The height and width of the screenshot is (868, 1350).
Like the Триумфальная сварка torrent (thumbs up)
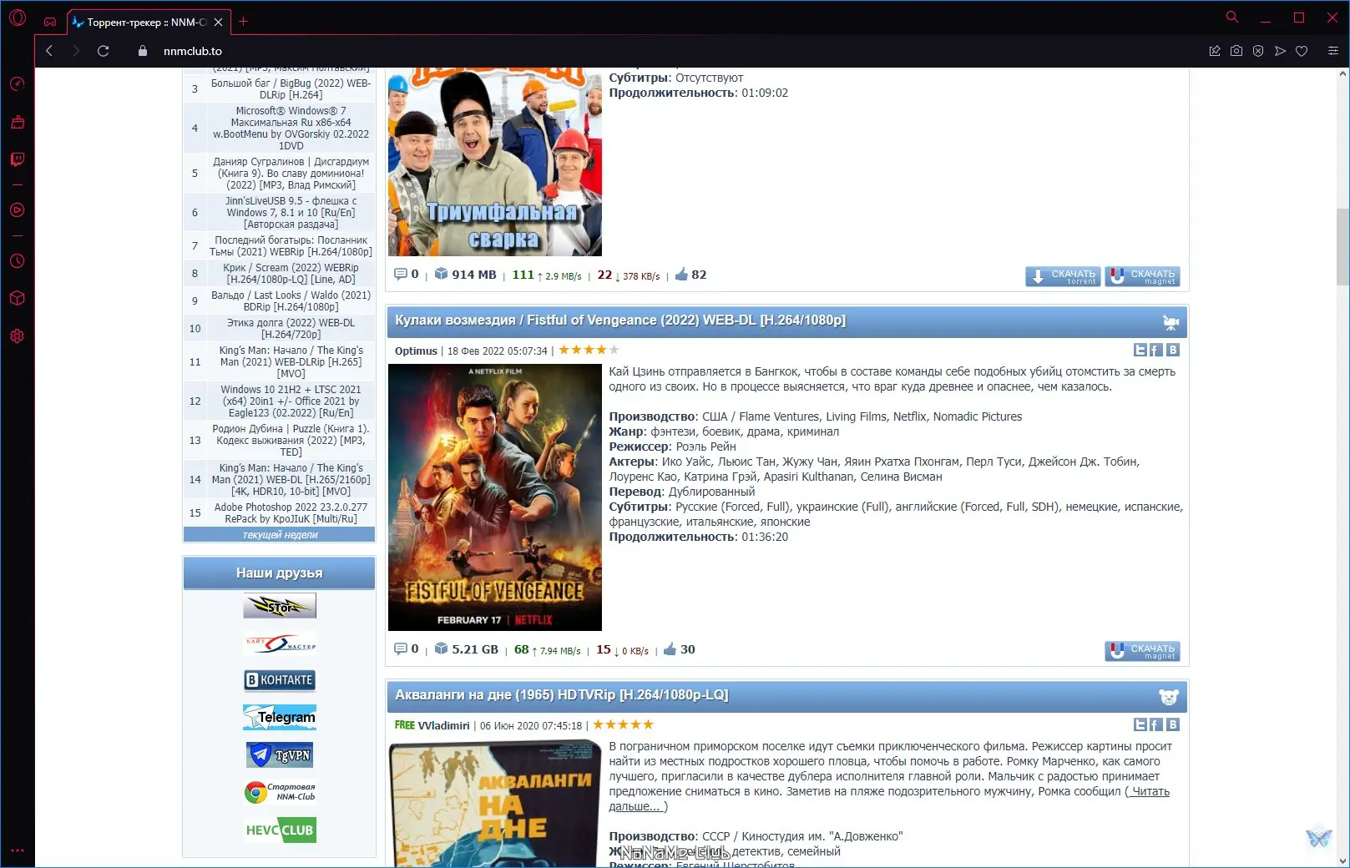681,275
